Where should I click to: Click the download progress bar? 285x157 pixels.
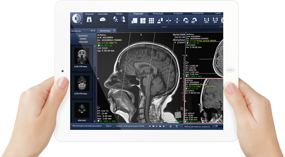pyautogui.click(x=219, y=126)
